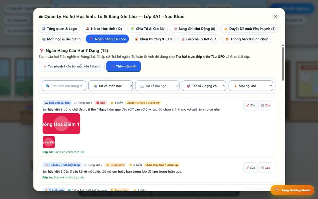Switch to Hồ sơ Học sinh (12) tab
The height and width of the screenshot is (199, 318).
click(x=103, y=29)
